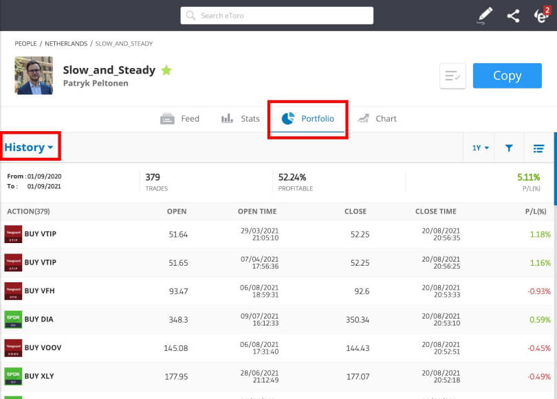Click Vanguard logo of VTIP 51.64 trade
Viewport: 557px width, 399px height.
tap(13, 234)
